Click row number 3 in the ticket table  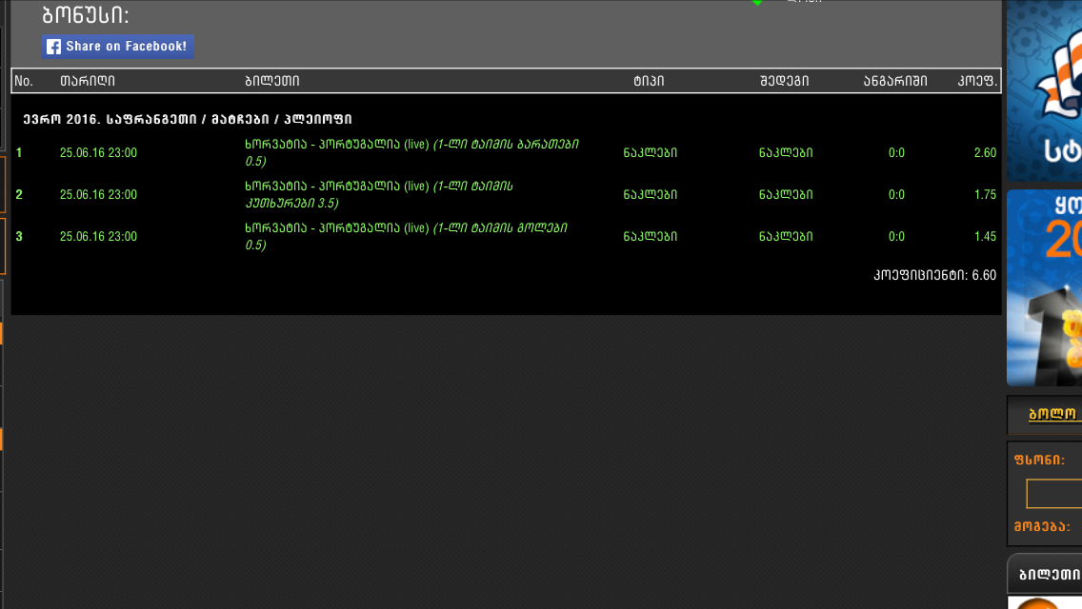[x=19, y=236]
